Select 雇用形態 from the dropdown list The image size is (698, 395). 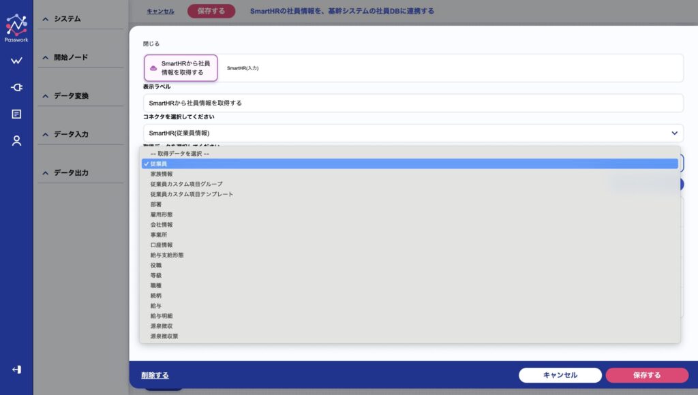coord(410,215)
